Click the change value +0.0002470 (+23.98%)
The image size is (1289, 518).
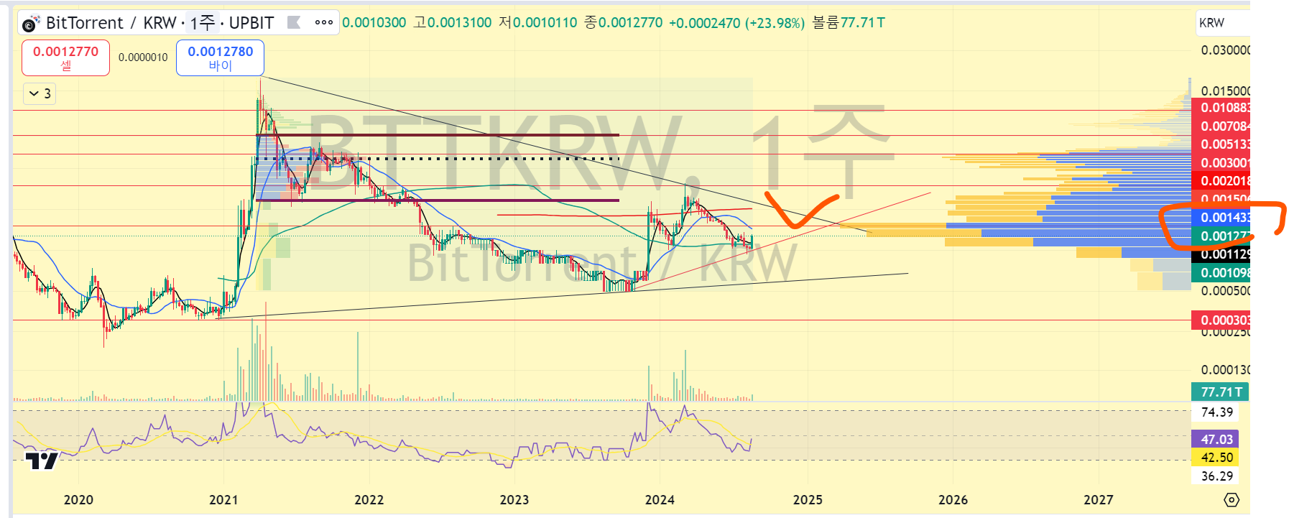point(736,23)
